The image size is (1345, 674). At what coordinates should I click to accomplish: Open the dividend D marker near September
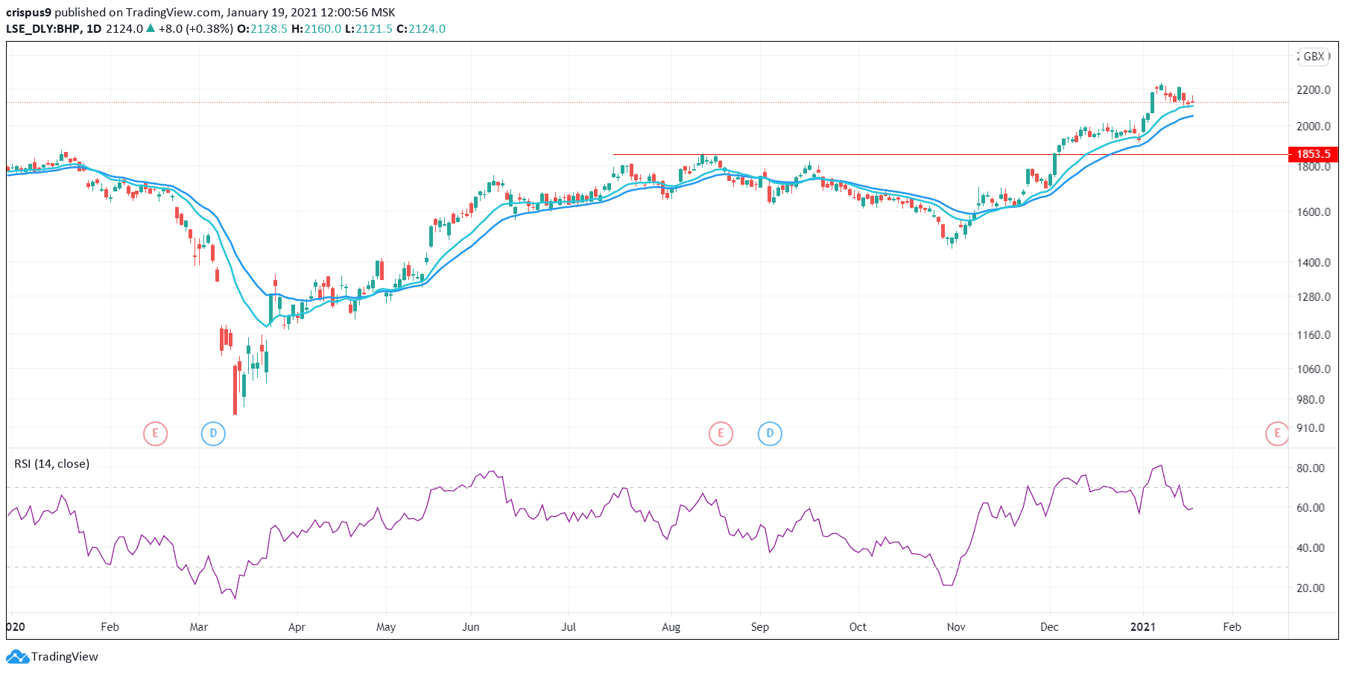click(770, 433)
